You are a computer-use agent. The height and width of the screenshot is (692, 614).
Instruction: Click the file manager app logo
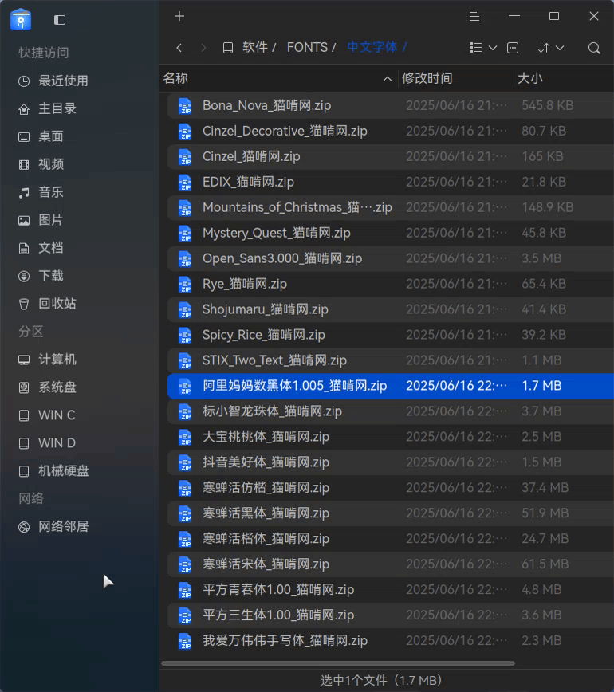click(x=21, y=20)
